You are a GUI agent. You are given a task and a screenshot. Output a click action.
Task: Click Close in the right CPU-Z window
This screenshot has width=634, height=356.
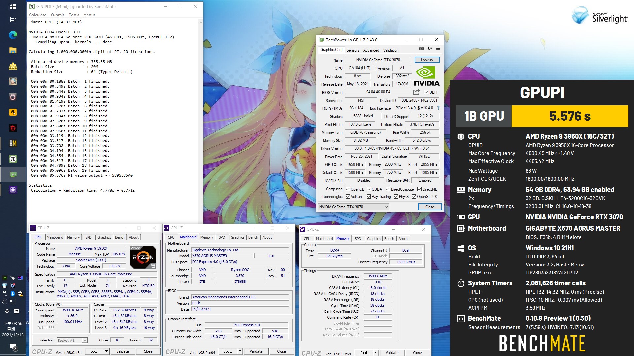click(x=417, y=353)
